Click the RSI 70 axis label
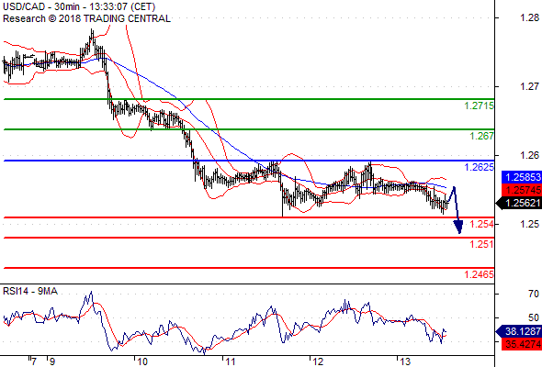Screen dimensions: 542x367 pyautogui.click(x=534, y=294)
